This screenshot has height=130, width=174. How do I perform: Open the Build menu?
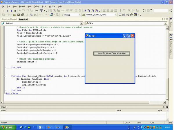pyautogui.click(x=29, y=6)
